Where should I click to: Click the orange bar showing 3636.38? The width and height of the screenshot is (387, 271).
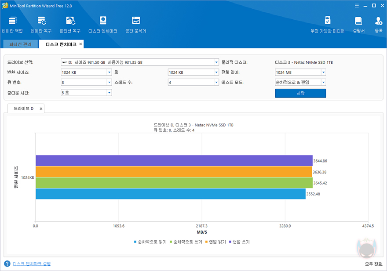(x=174, y=172)
